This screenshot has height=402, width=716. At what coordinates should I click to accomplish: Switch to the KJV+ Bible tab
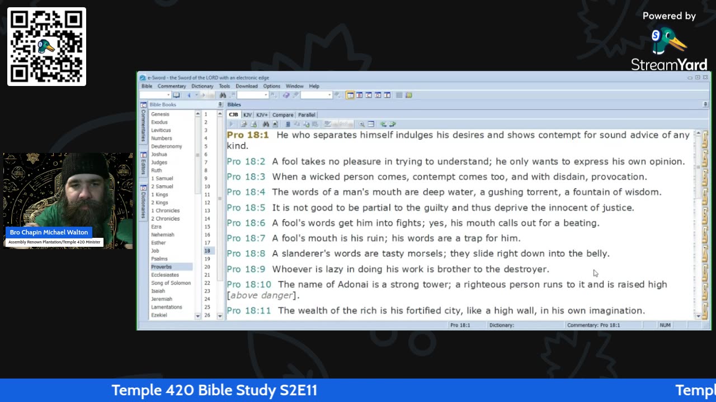pyautogui.click(x=262, y=114)
